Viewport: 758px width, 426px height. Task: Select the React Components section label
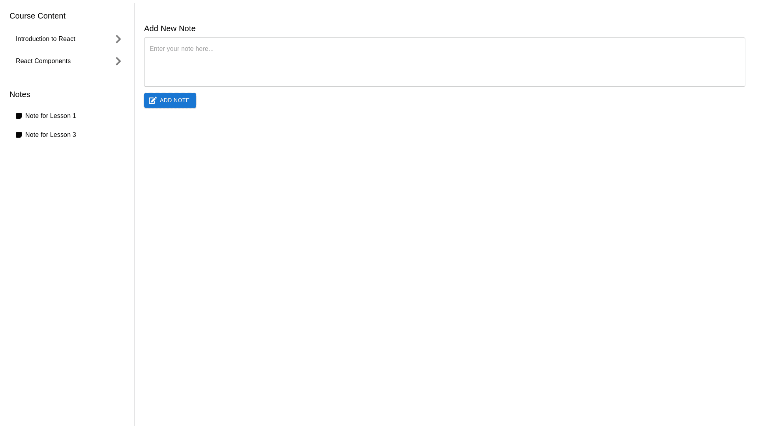(x=43, y=61)
